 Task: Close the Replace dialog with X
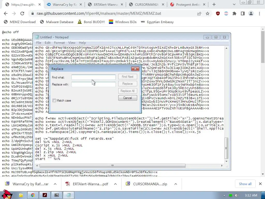[x=135, y=69]
